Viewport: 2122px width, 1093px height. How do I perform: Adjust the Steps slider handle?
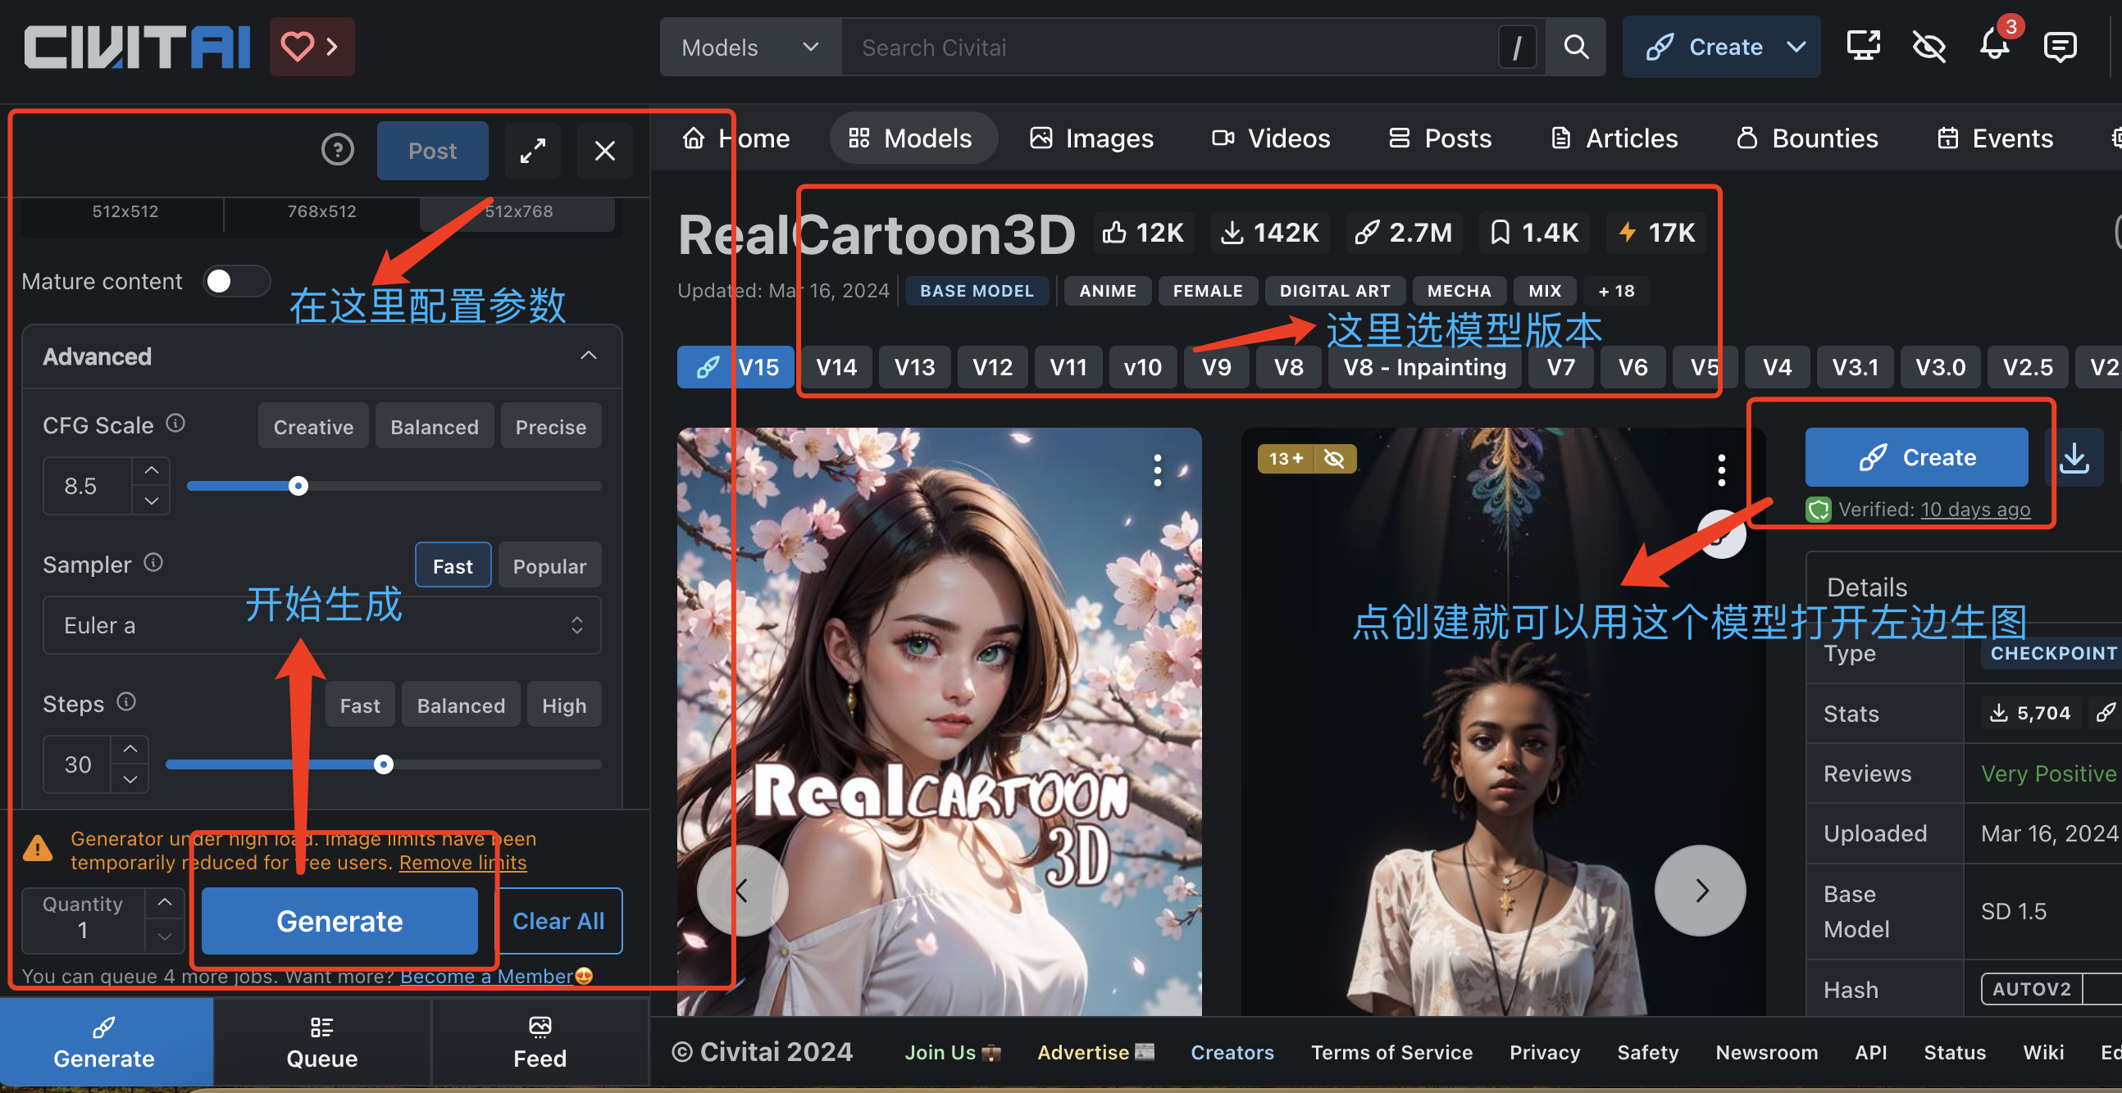coord(383,764)
